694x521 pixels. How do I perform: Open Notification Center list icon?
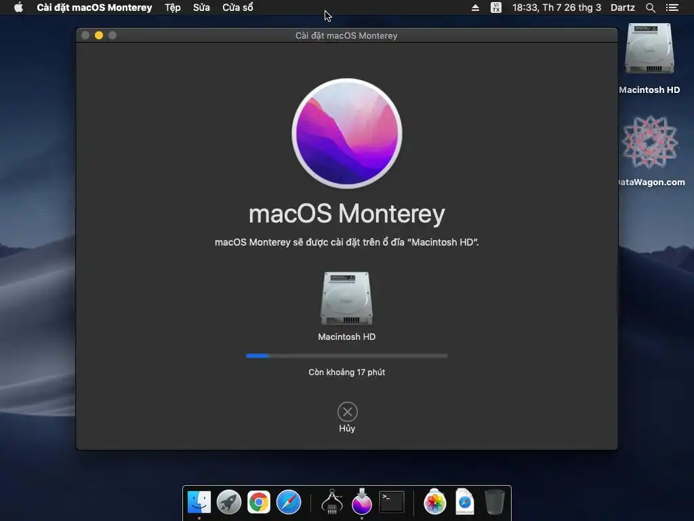click(672, 7)
